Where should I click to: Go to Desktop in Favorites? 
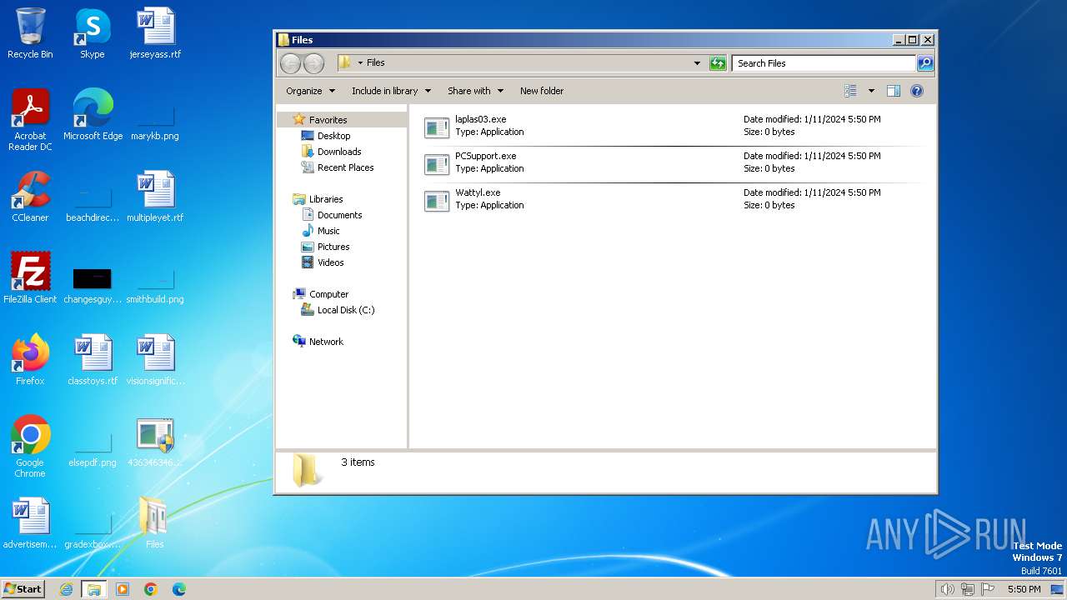coord(333,136)
